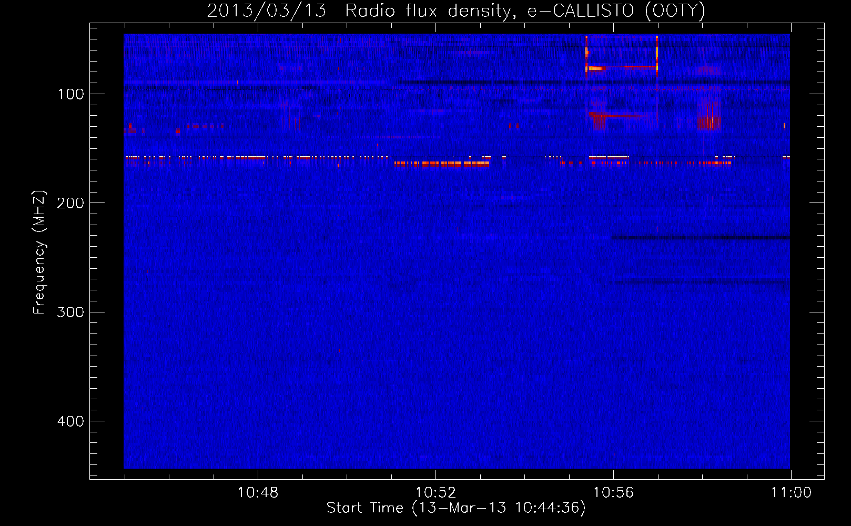Click the red interference band at 10:52 near 160 MHz
851x526 pixels.
pyautogui.click(x=442, y=164)
